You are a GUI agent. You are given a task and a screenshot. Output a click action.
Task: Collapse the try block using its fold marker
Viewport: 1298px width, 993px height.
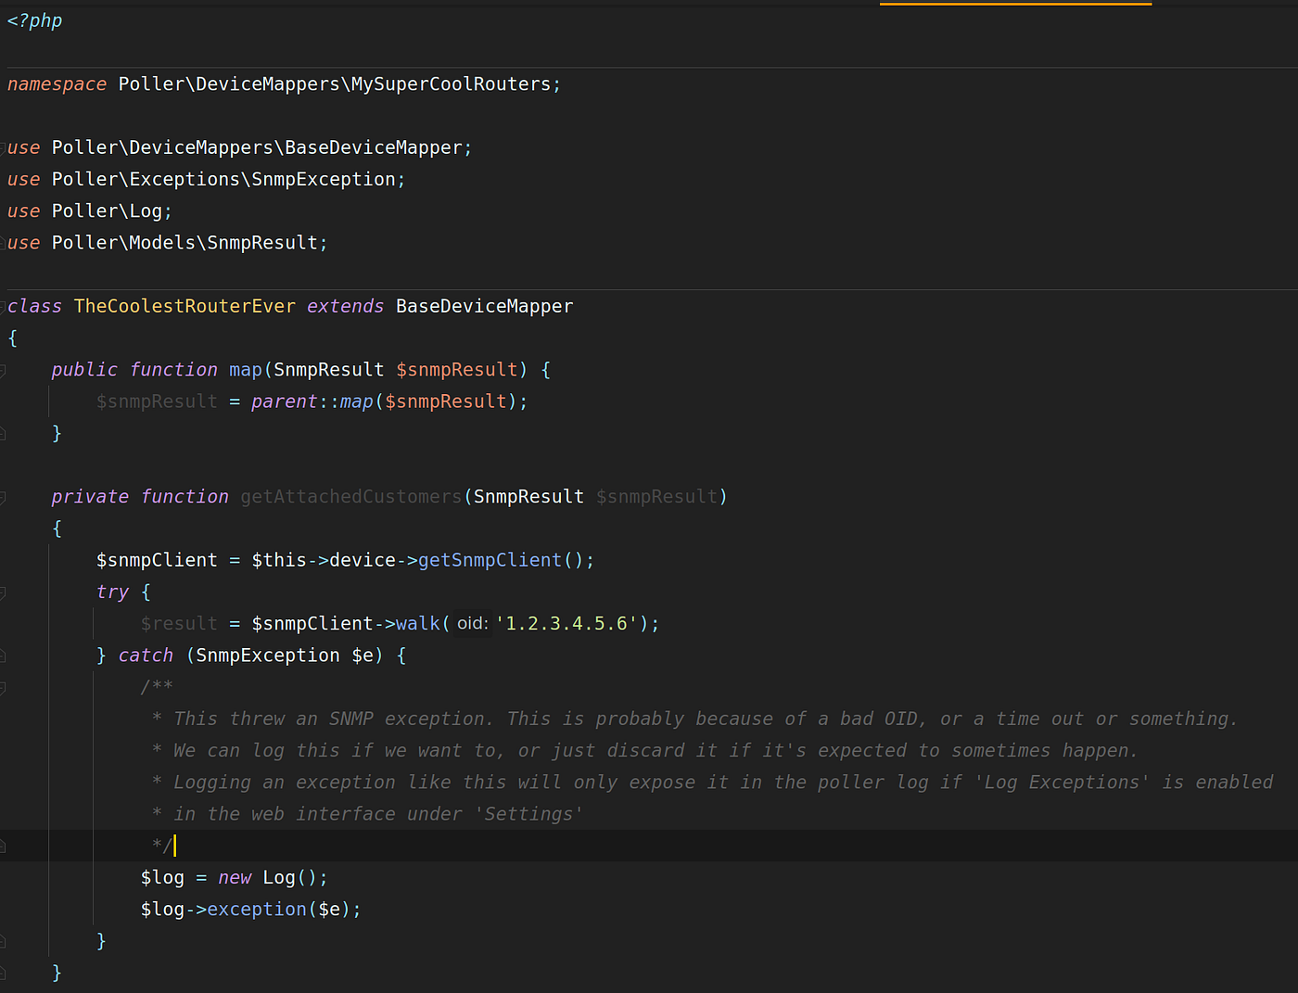point(4,592)
